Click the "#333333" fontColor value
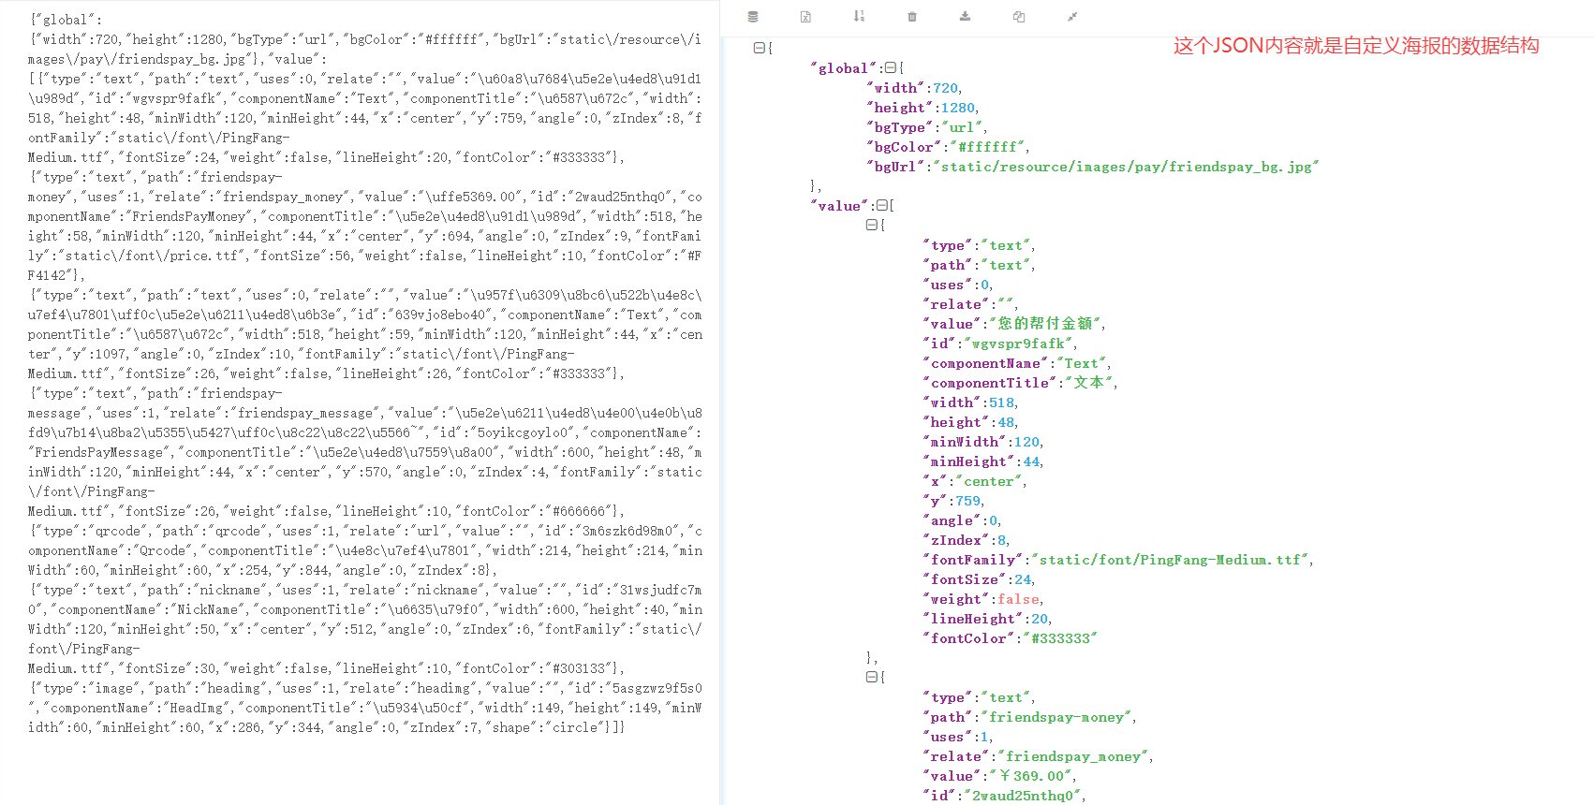Image resolution: width=1594 pixels, height=805 pixels. pos(1060,638)
